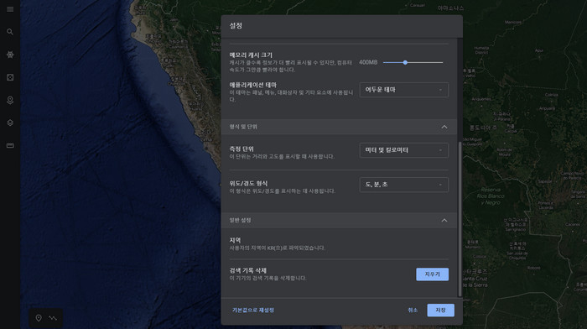Open the search tool in sidebar

tap(10, 32)
